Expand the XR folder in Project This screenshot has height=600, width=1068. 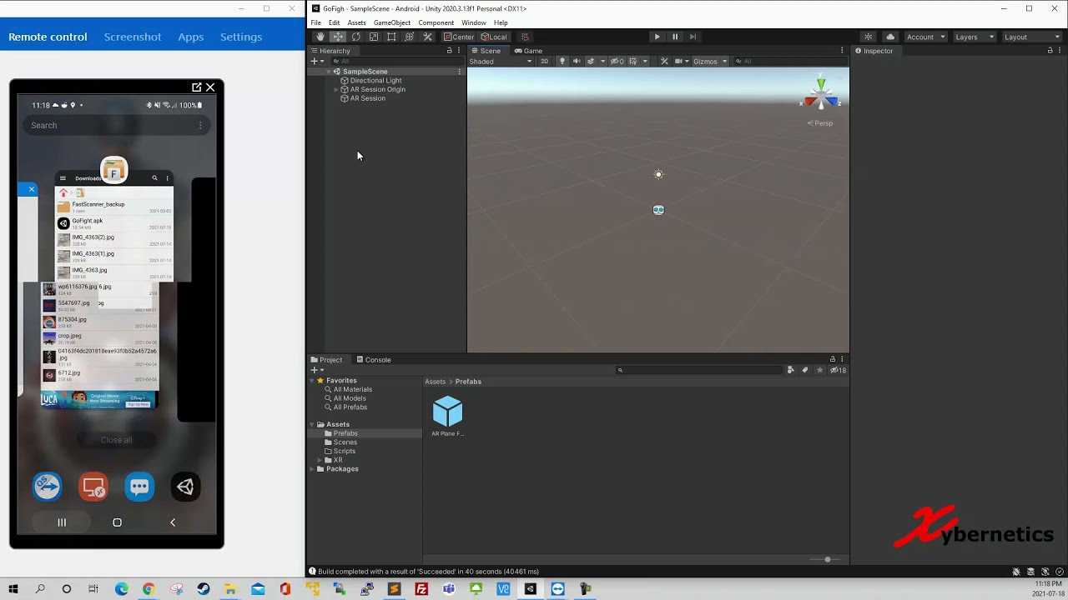(320, 460)
